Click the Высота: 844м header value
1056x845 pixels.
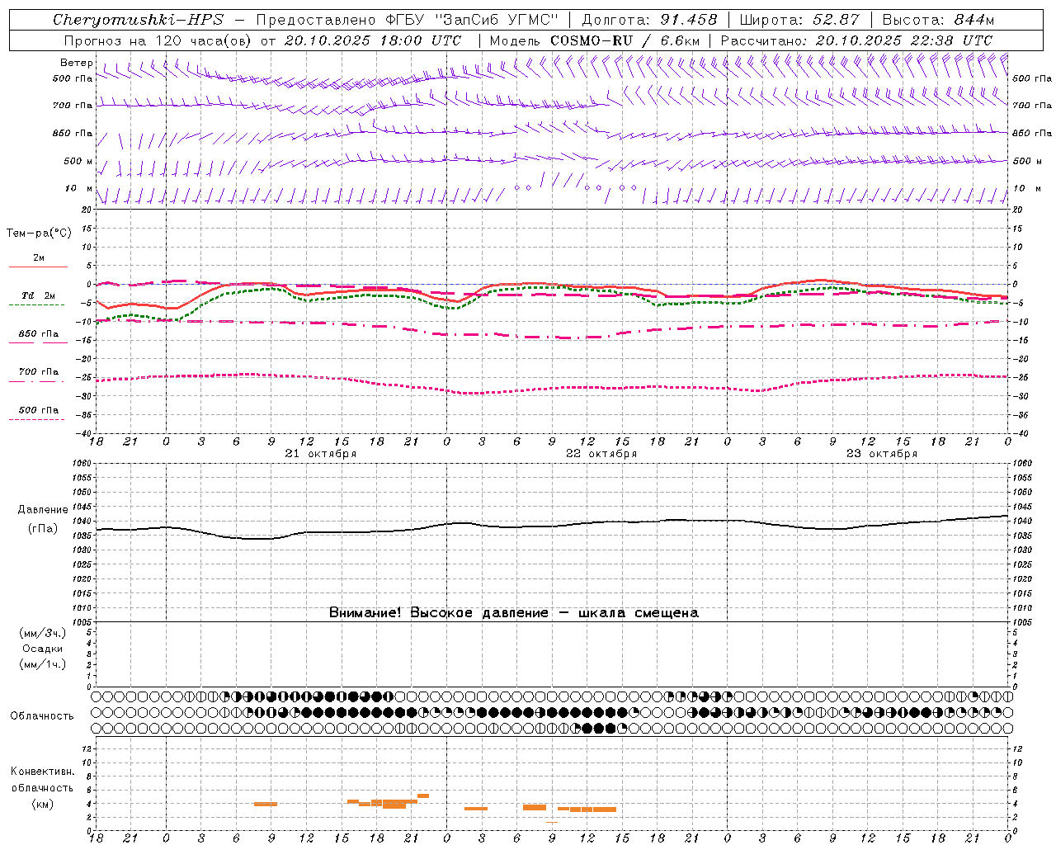(x=938, y=20)
